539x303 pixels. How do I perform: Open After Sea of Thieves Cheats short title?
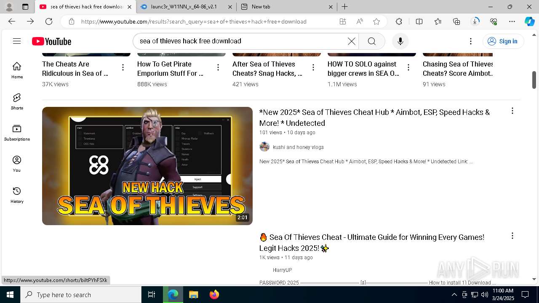click(x=267, y=69)
